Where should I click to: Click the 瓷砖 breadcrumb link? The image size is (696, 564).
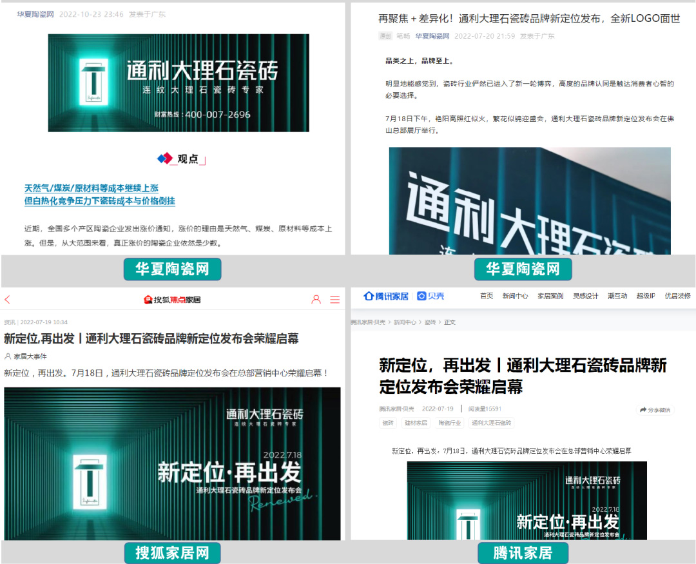pyautogui.click(x=430, y=322)
